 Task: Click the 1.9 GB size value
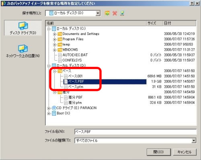coord(156,82)
